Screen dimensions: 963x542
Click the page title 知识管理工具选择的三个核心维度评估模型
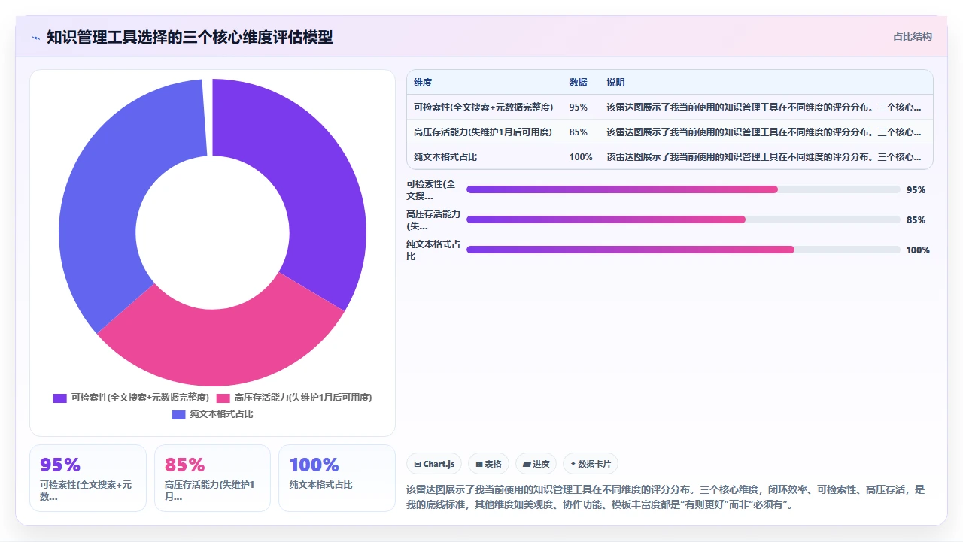click(x=190, y=37)
